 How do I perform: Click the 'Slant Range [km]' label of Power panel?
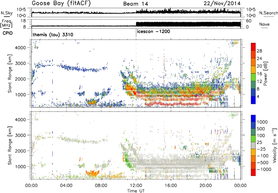pyautogui.click(x=10, y=74)
